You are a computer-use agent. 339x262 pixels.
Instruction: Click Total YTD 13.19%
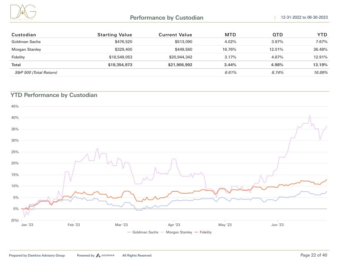click(320, 65)
